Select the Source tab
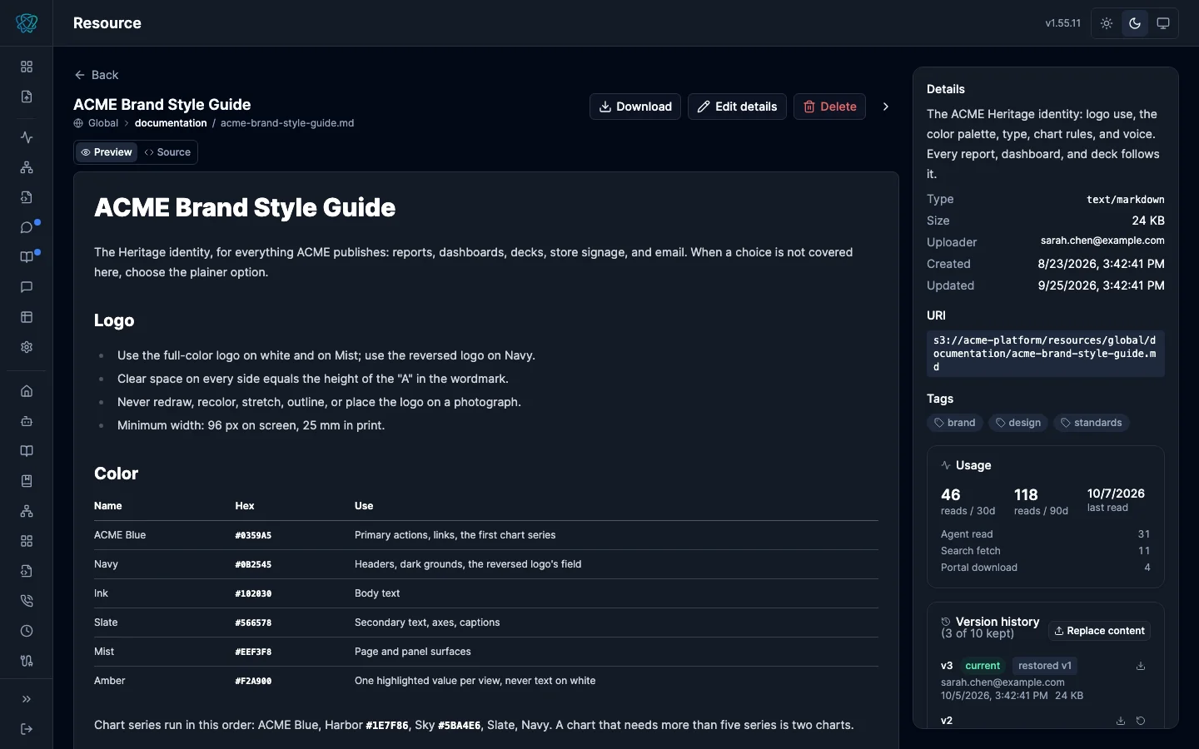1199x749 pixels. (x=167, y=152)
